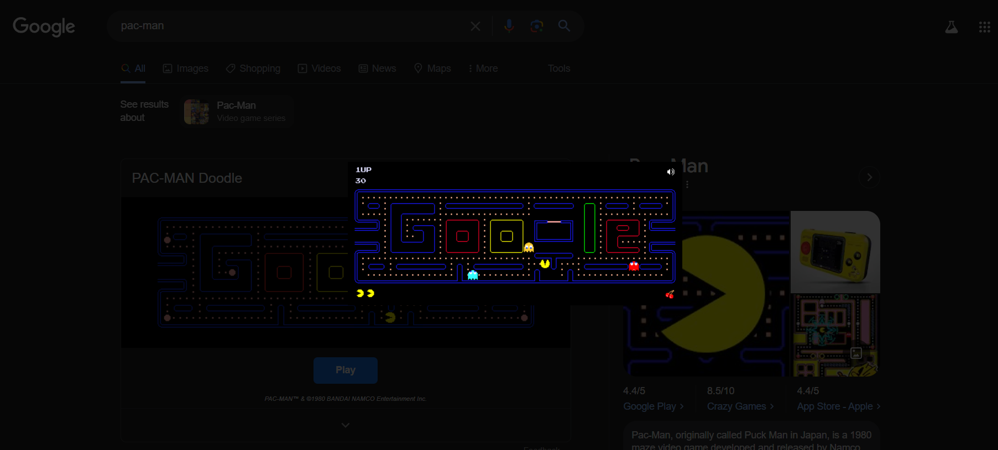Image resolution: width=998 pixels, height=450 pixels.
Task: Open the Crazy Games rating link
Action: pos(740,406)
